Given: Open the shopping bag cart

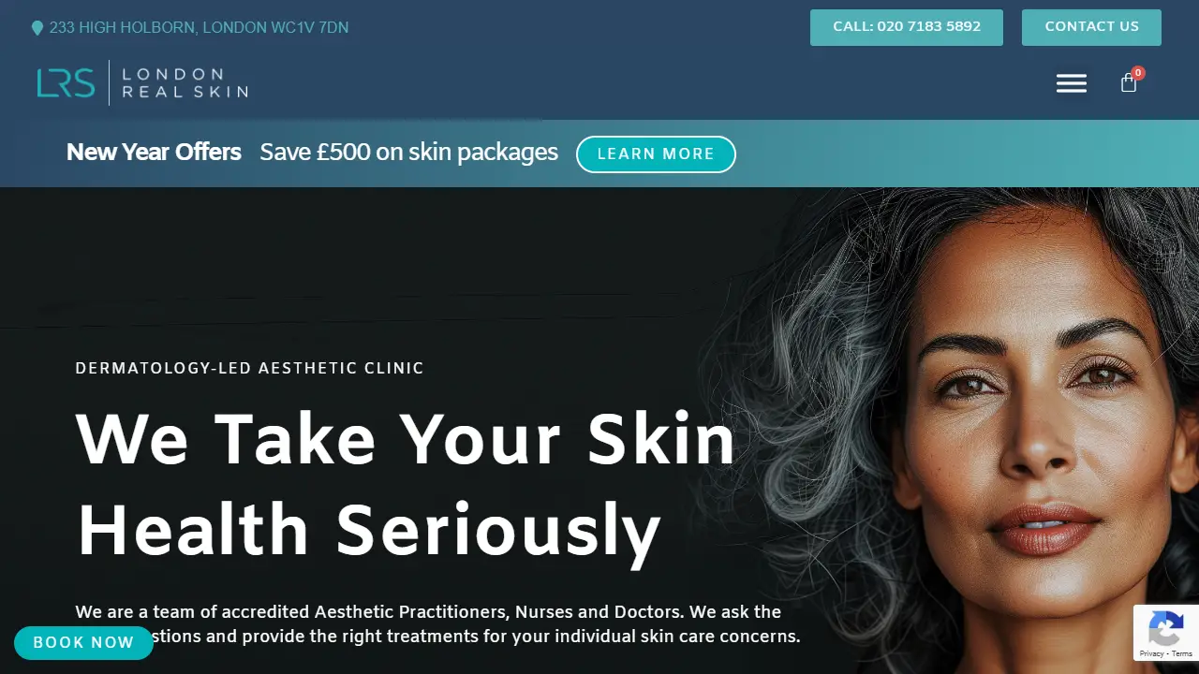Looking at the screenshot, I should tap(1129, 84).
